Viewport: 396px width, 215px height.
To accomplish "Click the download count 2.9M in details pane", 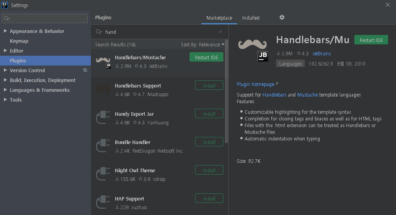I will (x=284, y=53).
